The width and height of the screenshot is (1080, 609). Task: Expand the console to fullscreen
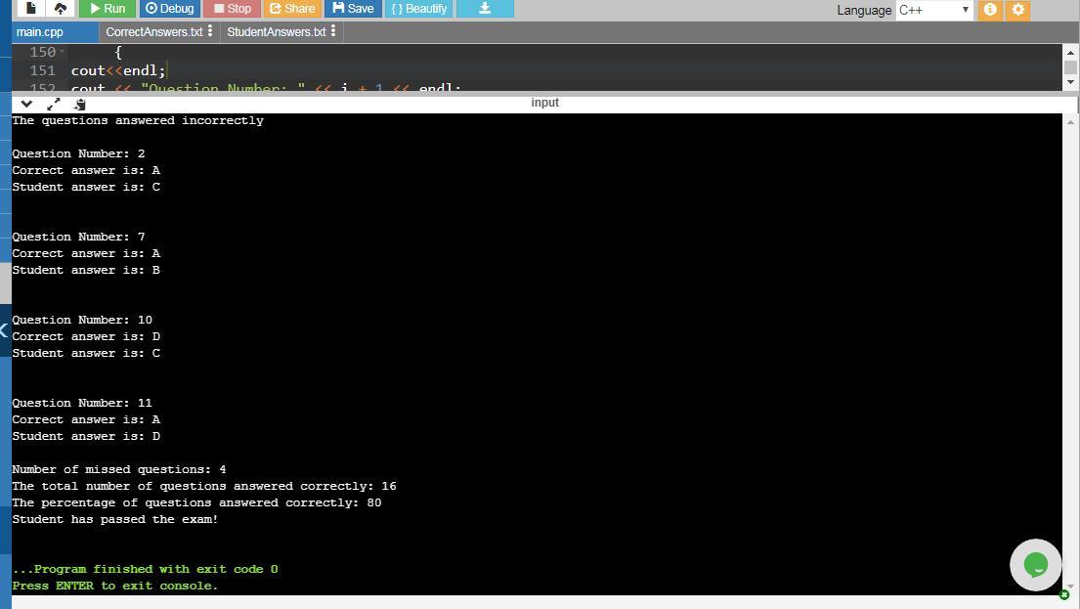click(53, 104)
